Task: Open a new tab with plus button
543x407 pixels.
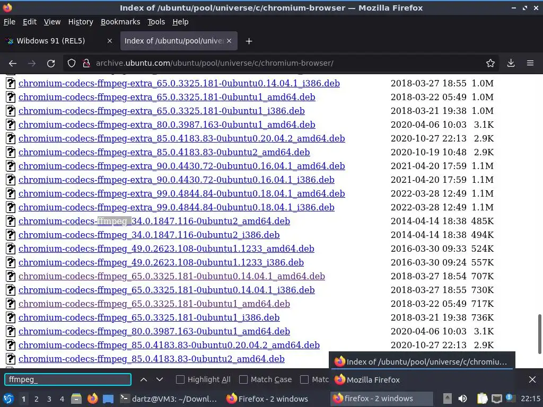Action: tap(249, 41)
